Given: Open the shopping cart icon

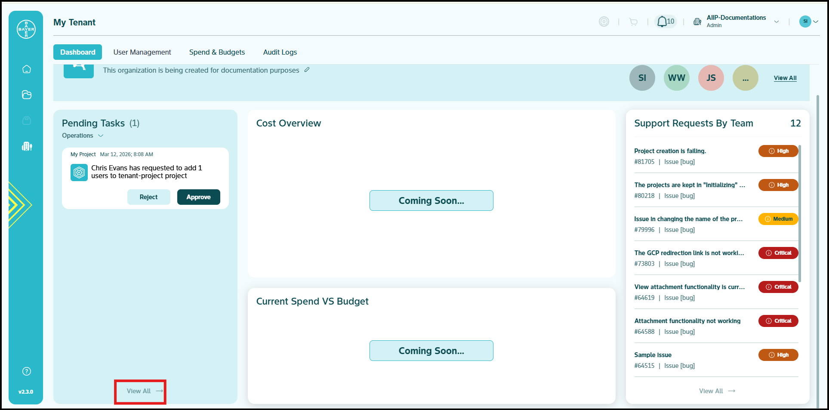Looking at the screenshot, I should (633, 22).
